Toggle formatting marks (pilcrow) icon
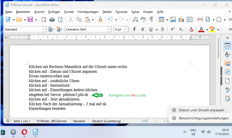 click(x=151, y=20)
